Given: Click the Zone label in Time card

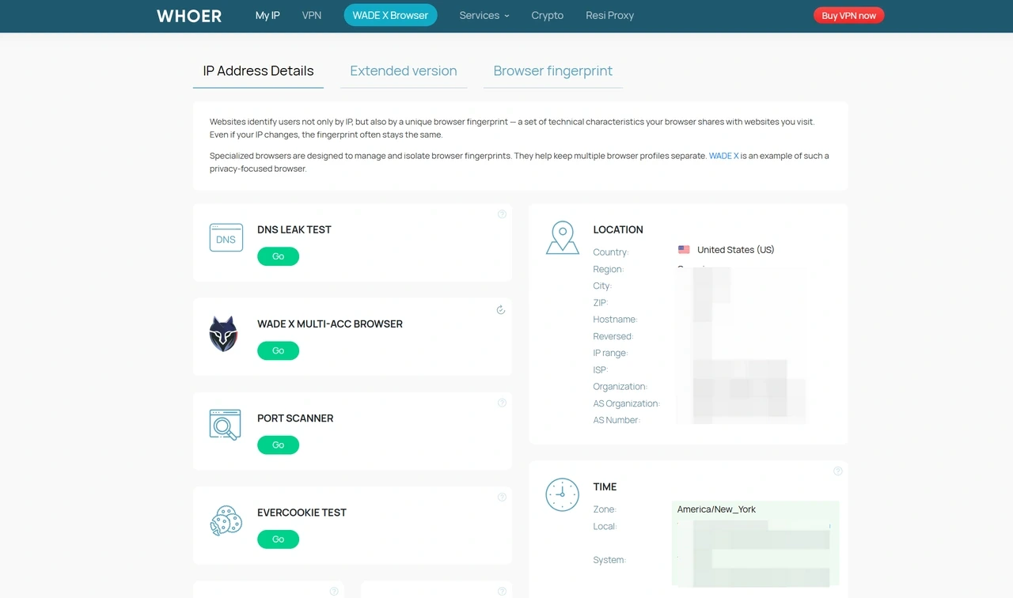Looking at the screenshot, I should coord(605,509).
